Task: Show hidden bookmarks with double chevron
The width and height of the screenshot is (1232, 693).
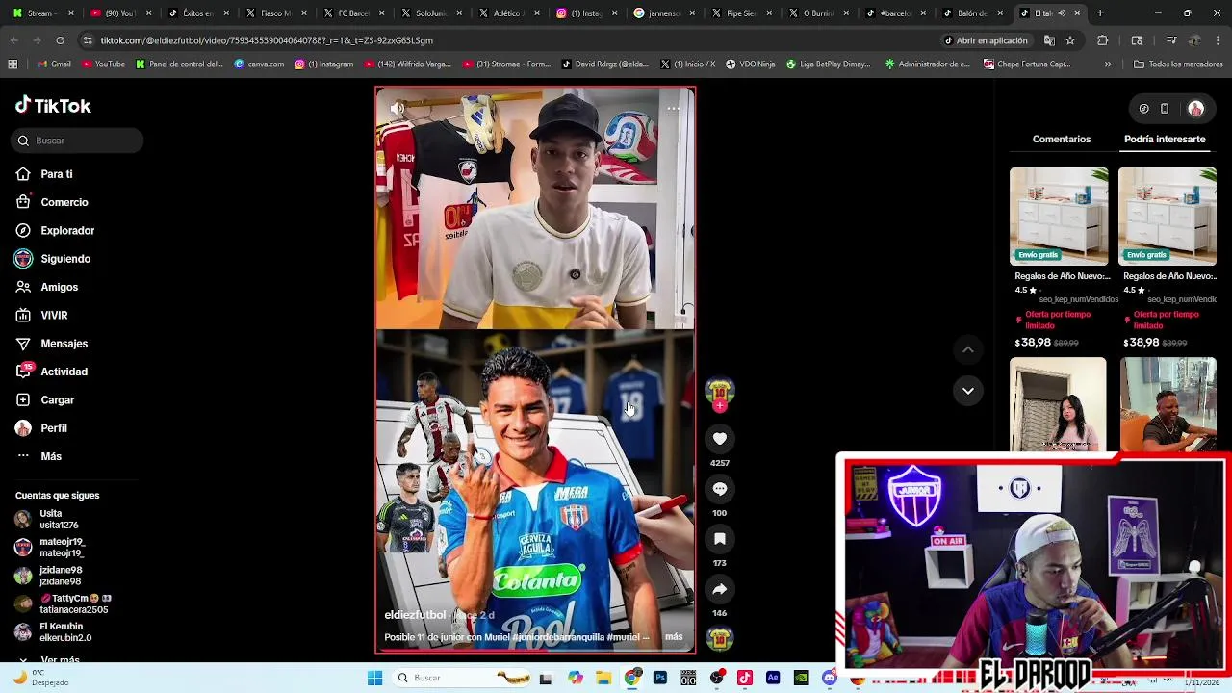Action: [x=1108, y=64]
